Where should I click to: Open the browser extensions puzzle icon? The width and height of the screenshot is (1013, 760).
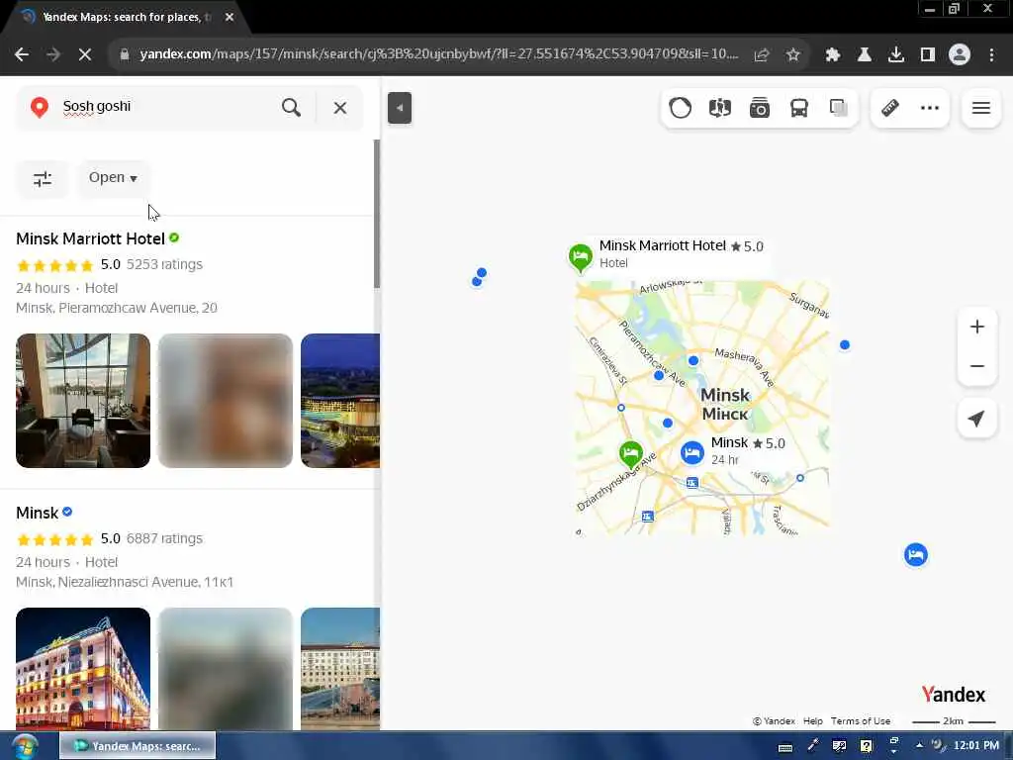[x=833, y=55]
